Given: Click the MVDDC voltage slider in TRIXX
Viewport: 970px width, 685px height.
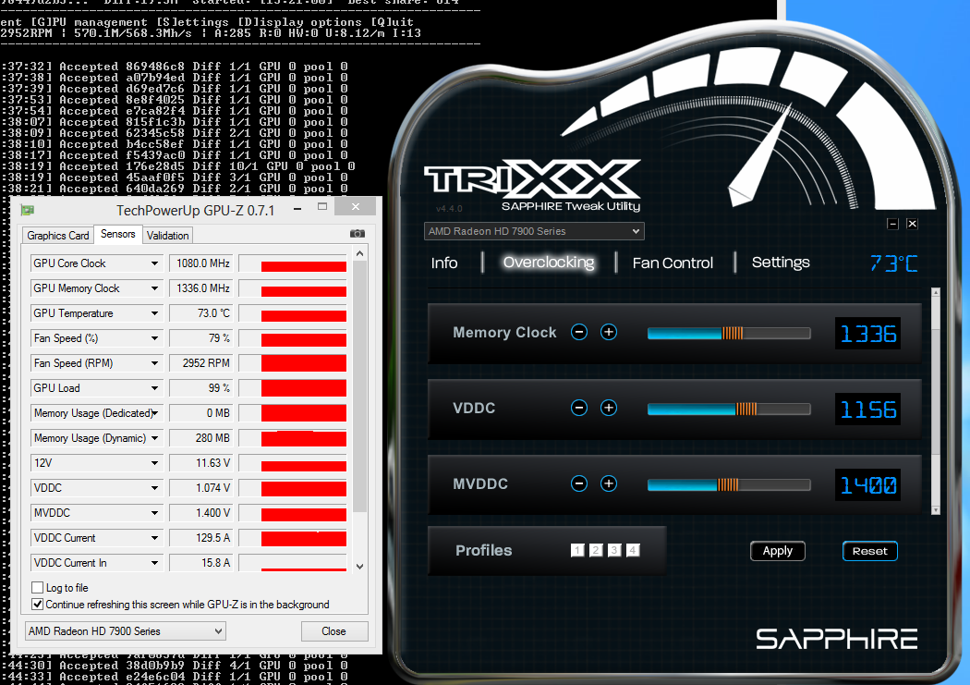Looking at the screenshot, I should 729,484.
